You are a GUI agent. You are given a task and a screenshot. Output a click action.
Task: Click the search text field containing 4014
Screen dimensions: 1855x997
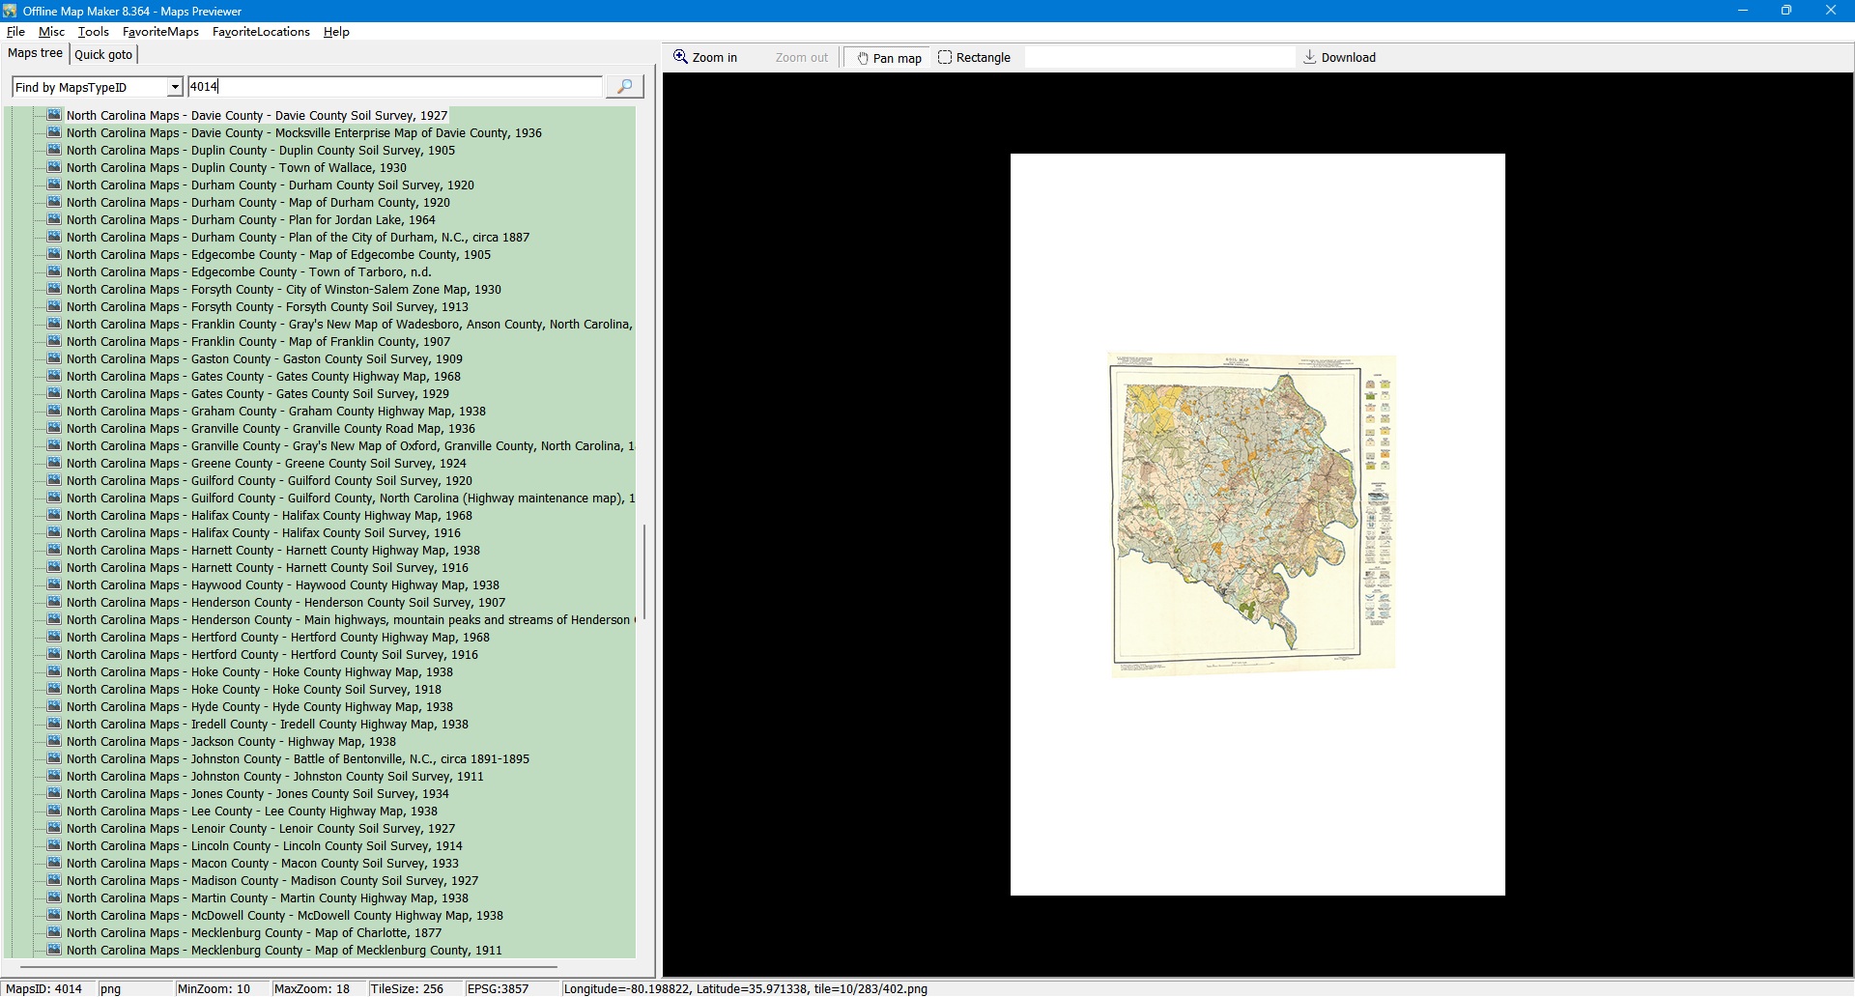coord(394,87)
